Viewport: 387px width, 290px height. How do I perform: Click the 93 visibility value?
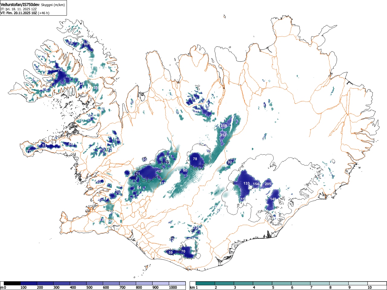coord(99,182)
